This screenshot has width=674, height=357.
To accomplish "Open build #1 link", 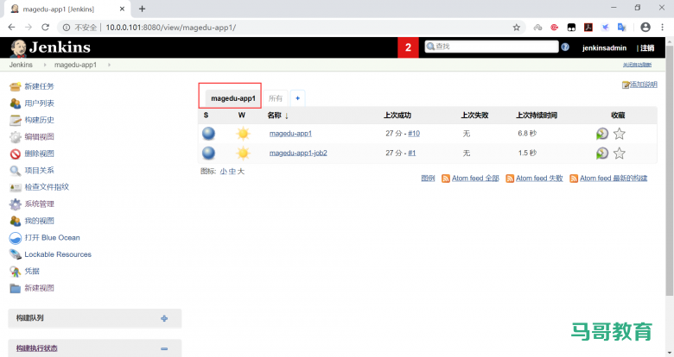I will (412, 153).
